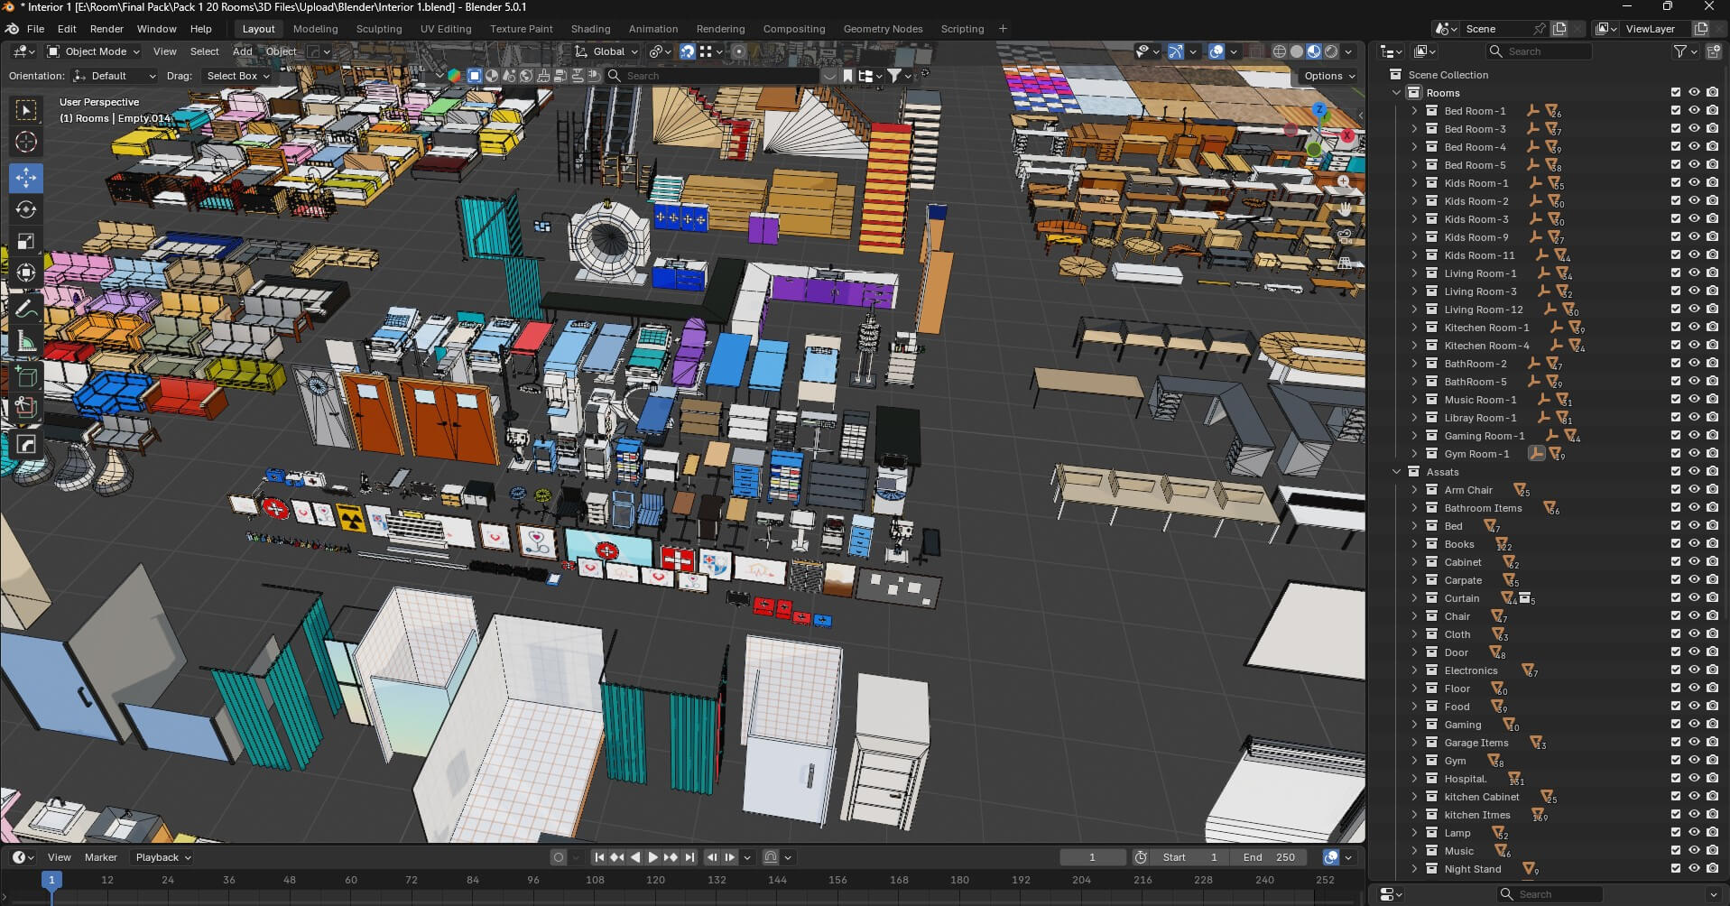Viewport: 1730px width, 906px height.
Task: Jump to the timeline end frame
Action: tap(689, 857)
